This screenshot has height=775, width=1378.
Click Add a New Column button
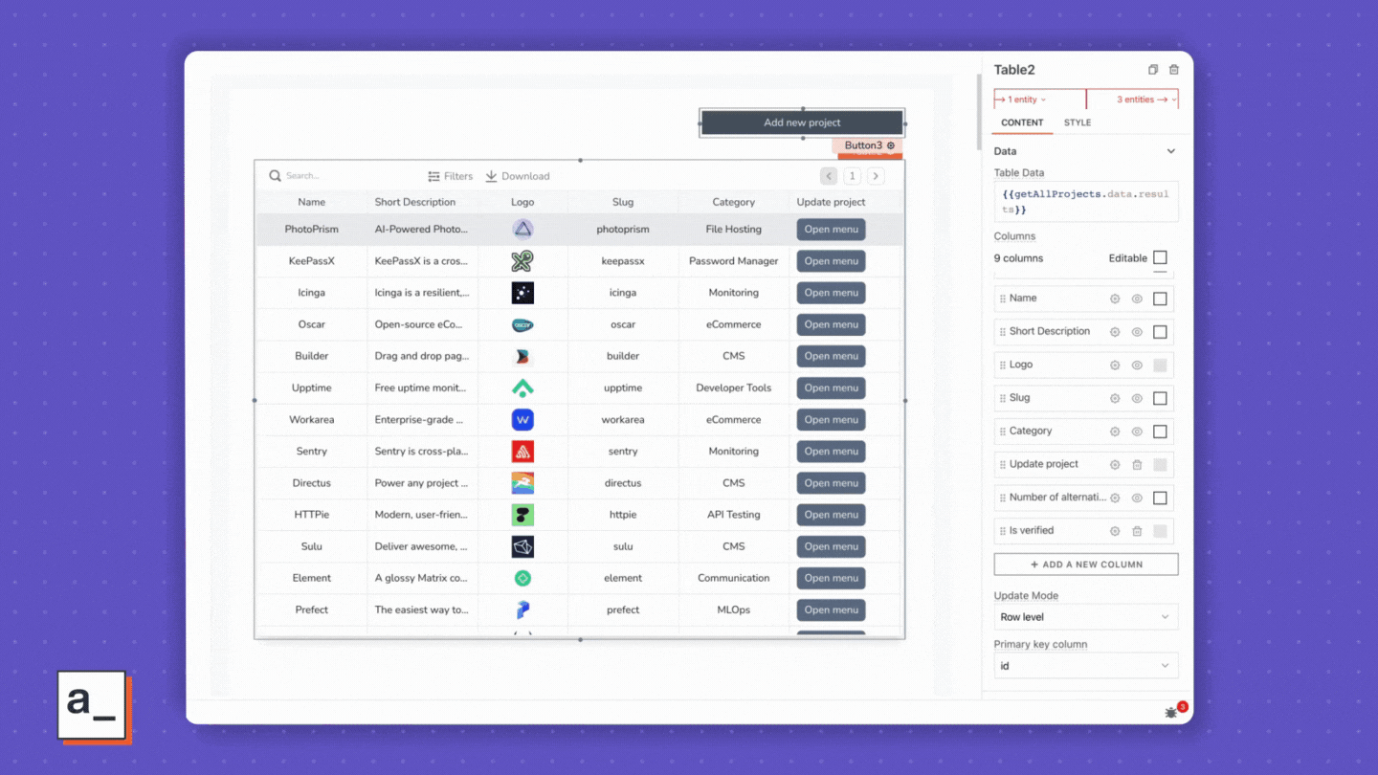point(1085,565)
